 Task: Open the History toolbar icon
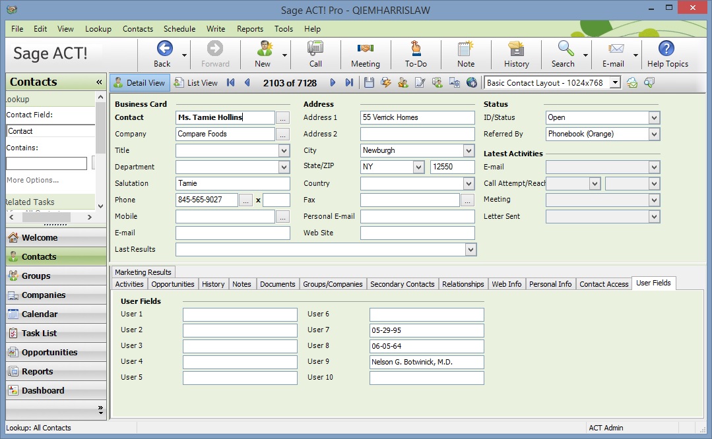516,49
